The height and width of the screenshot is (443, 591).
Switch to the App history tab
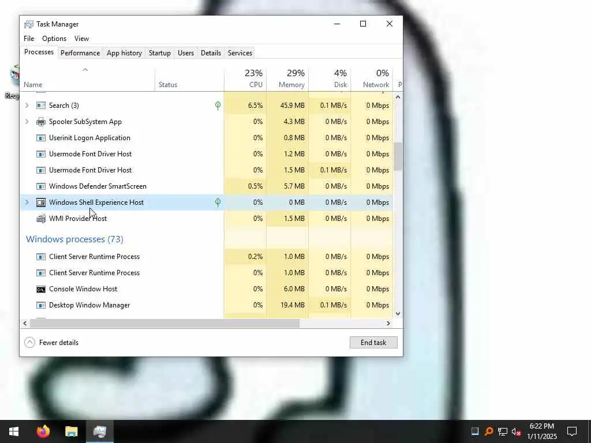[x=125, y=53]
